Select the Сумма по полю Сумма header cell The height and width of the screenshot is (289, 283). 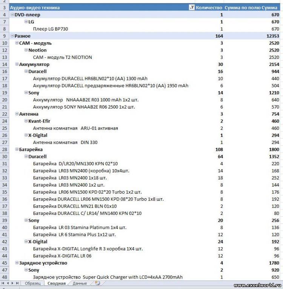coord(252,8)
